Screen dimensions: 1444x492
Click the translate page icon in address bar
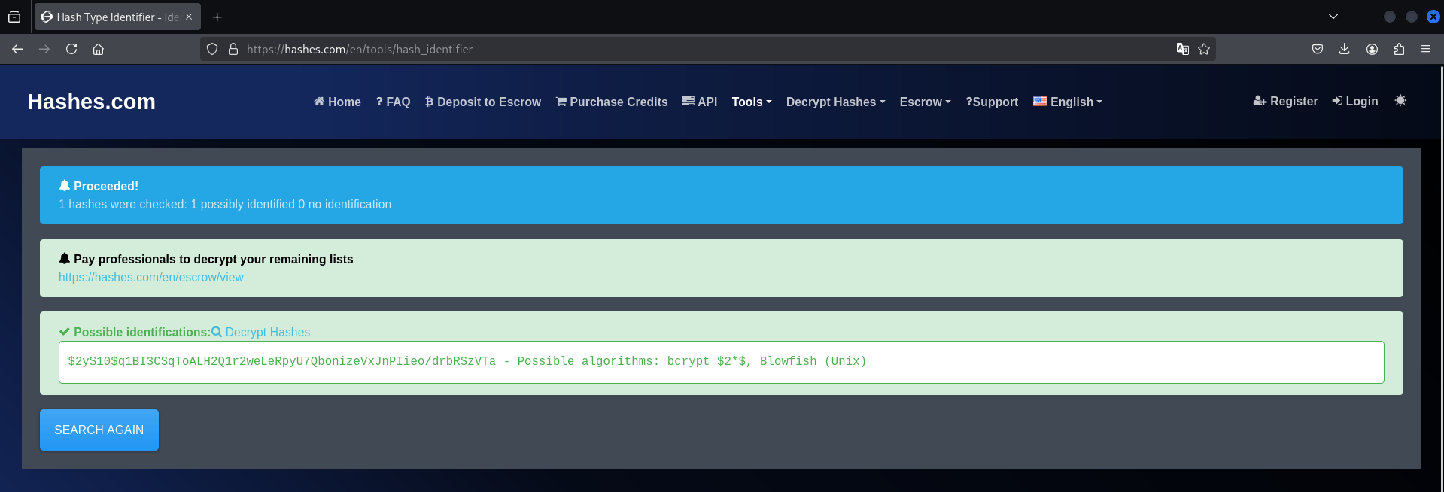[x=1182, y=49]
